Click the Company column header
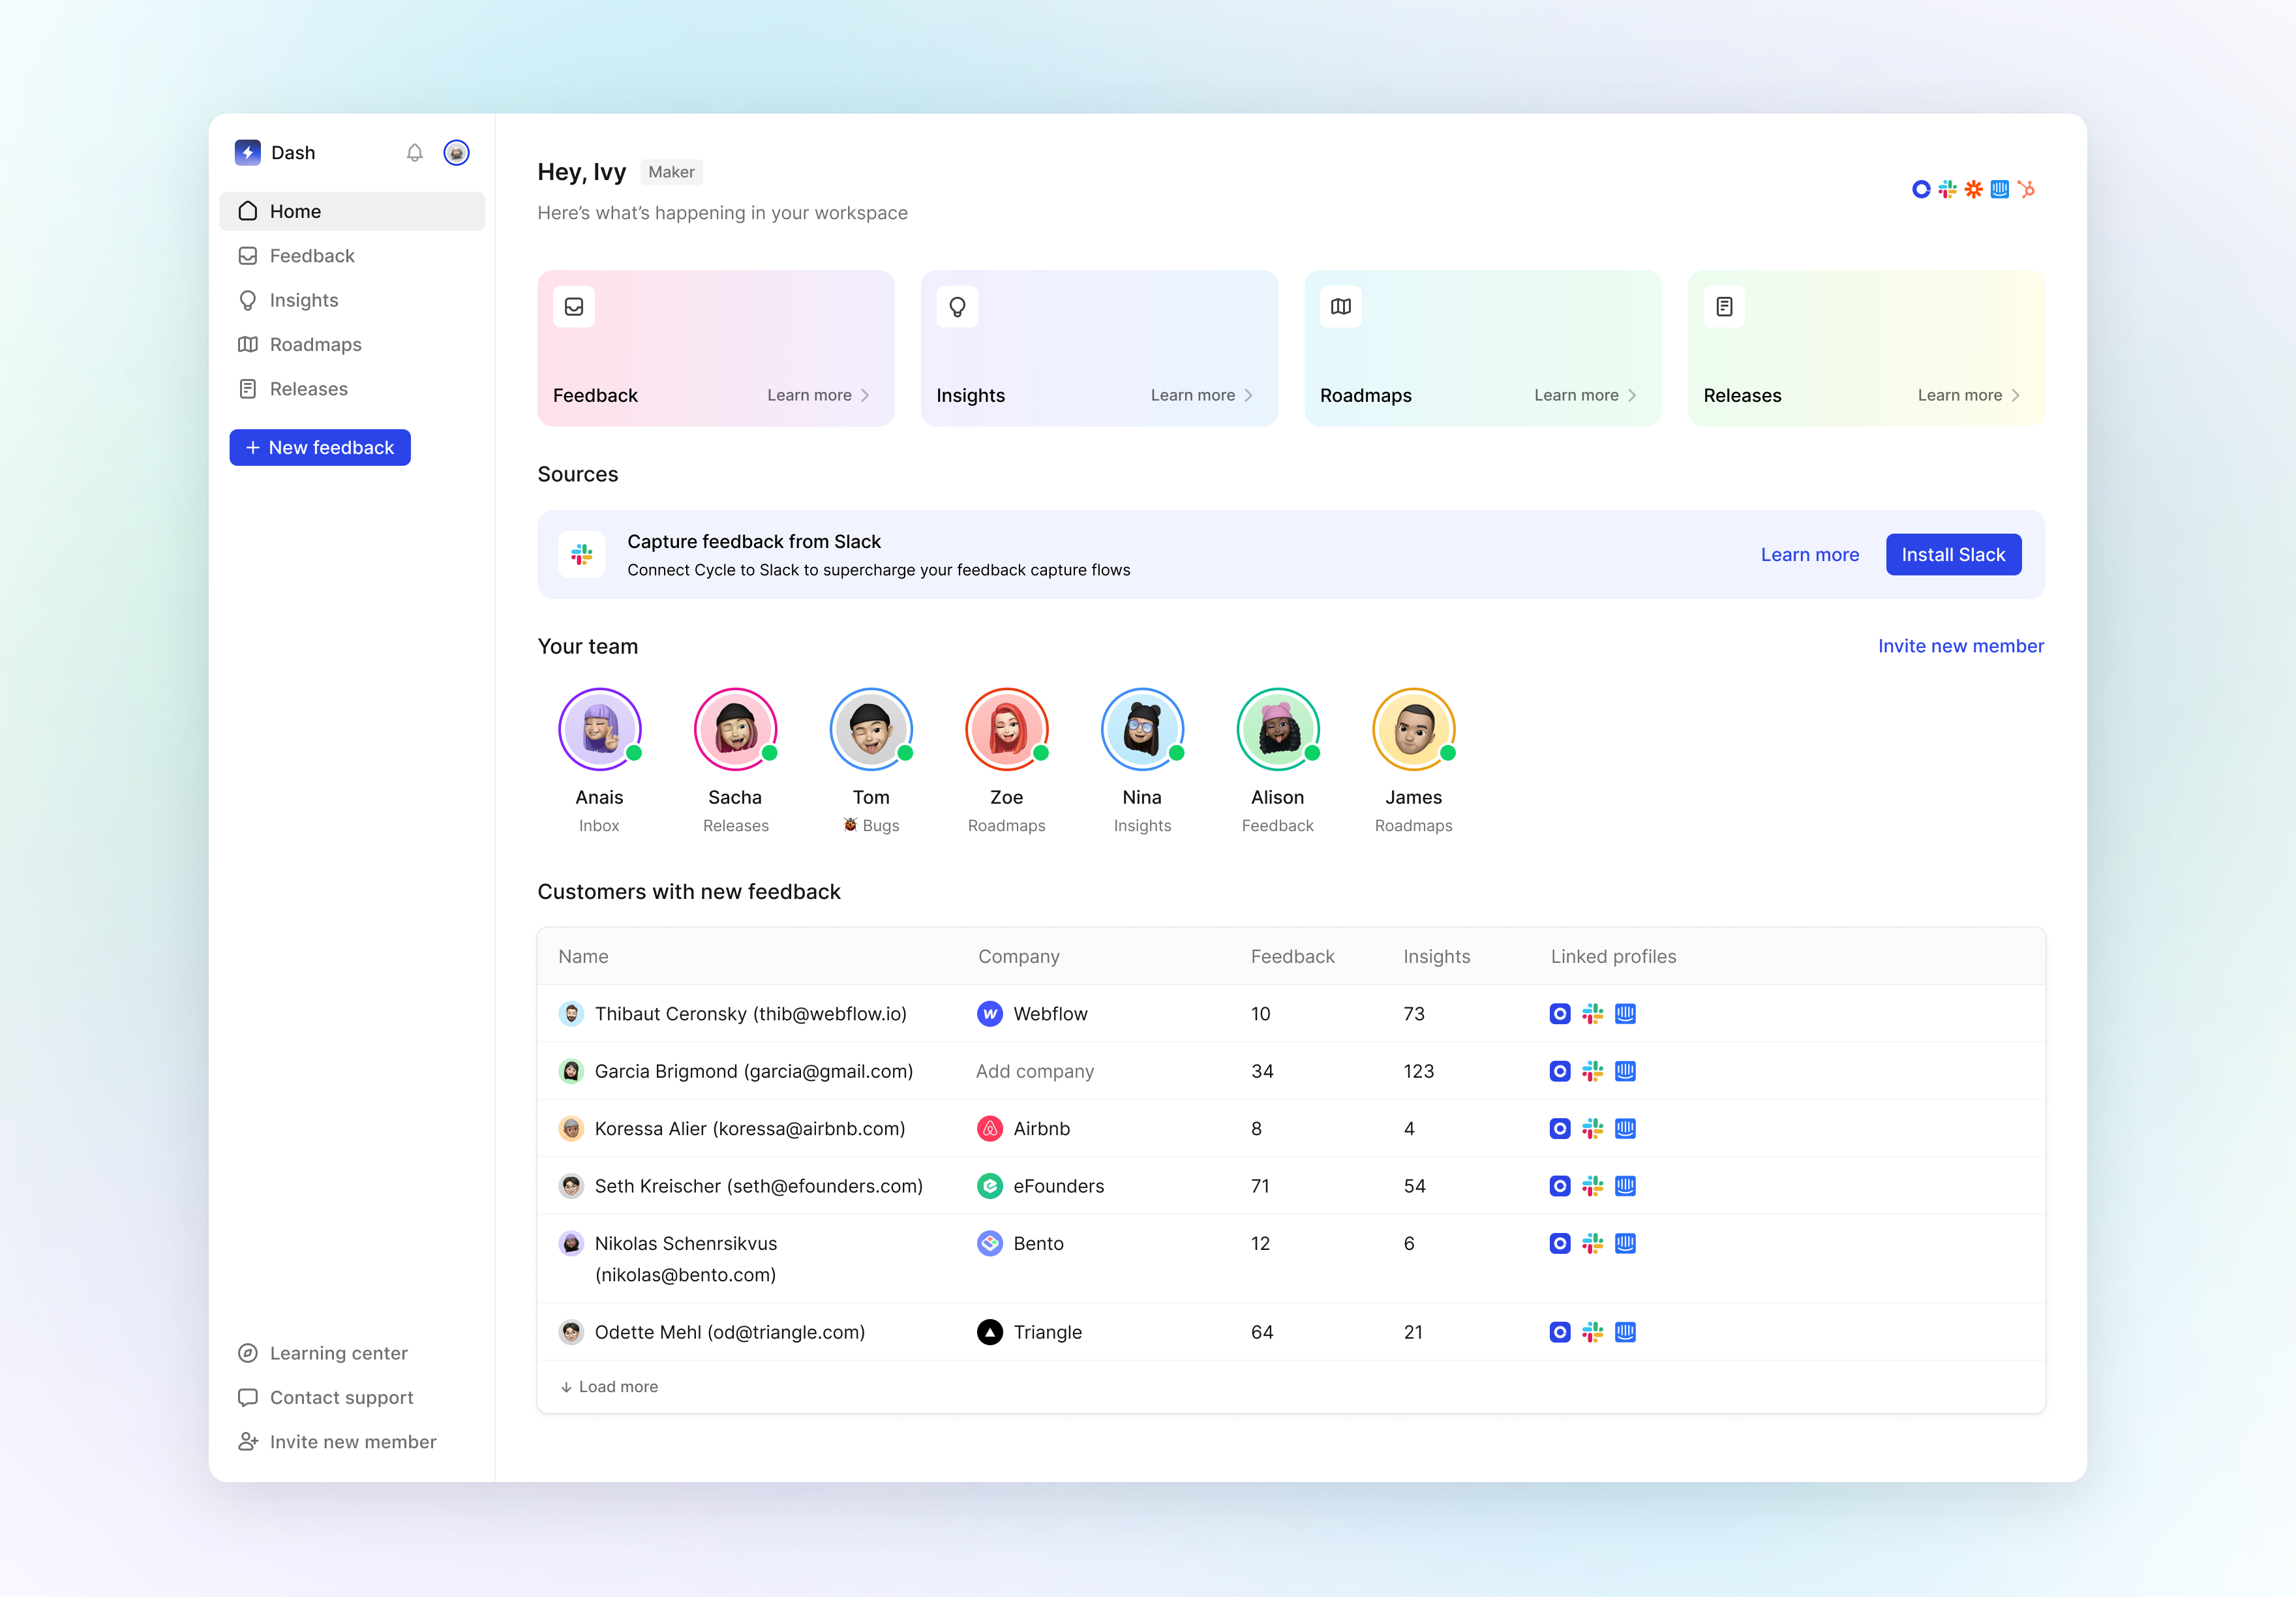Screen dimensions: 2296x1597 1018,957
